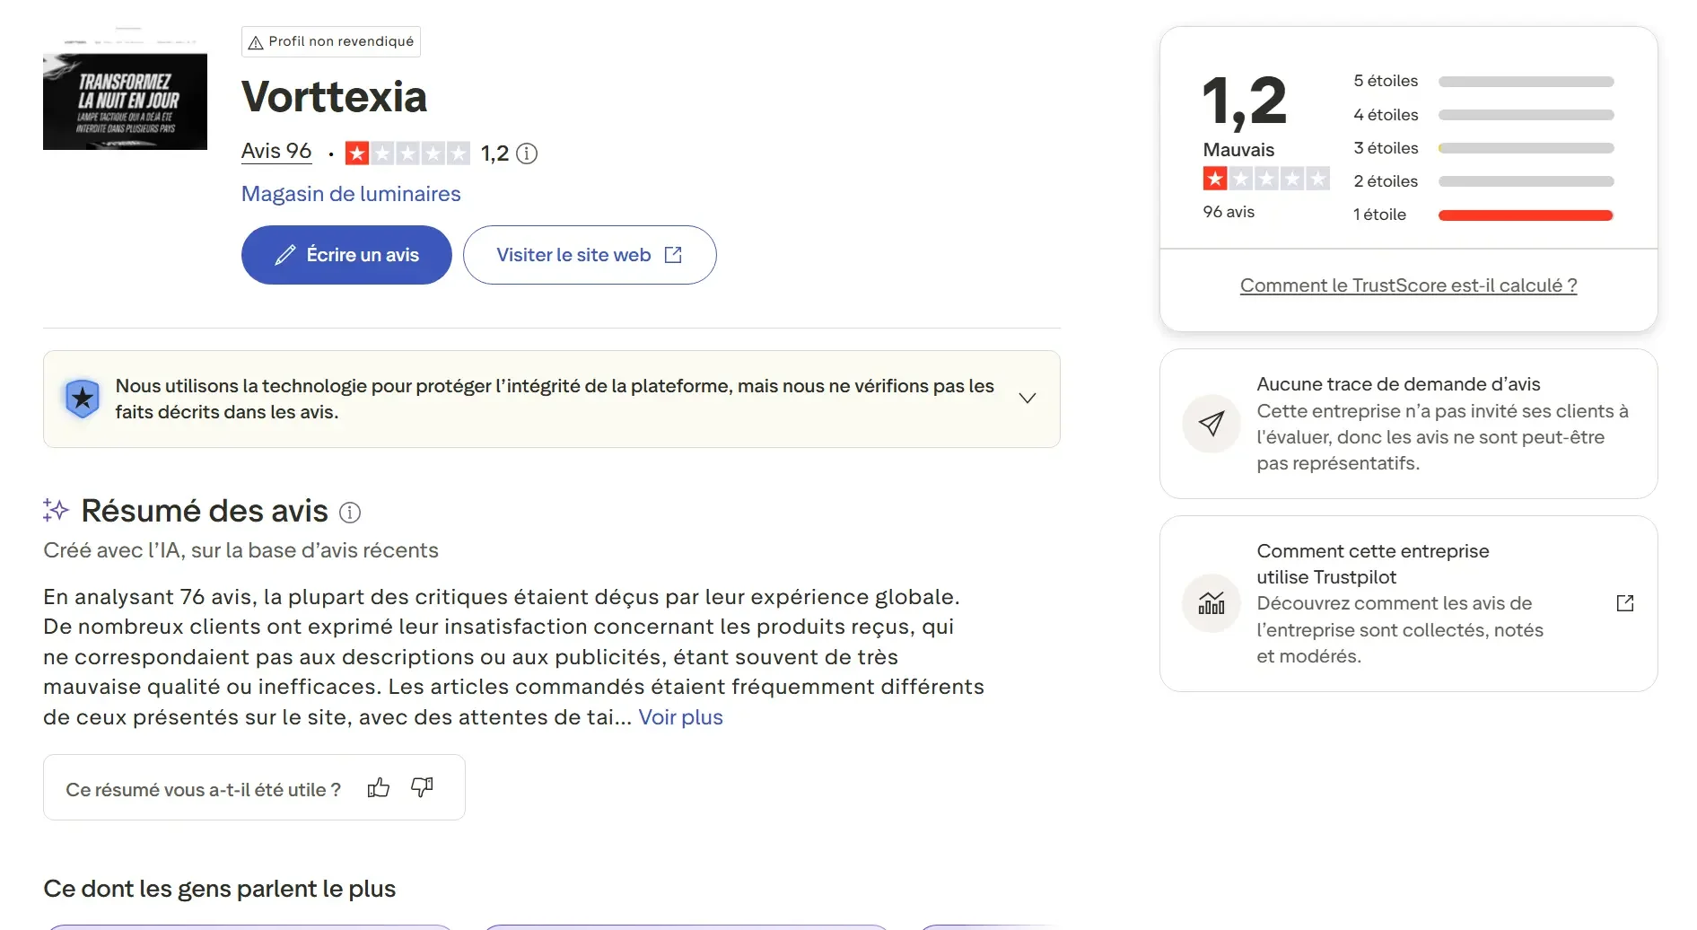Click the 'Visiter le site web' button
Screen dimensions: 1697x930
[590, 255]
